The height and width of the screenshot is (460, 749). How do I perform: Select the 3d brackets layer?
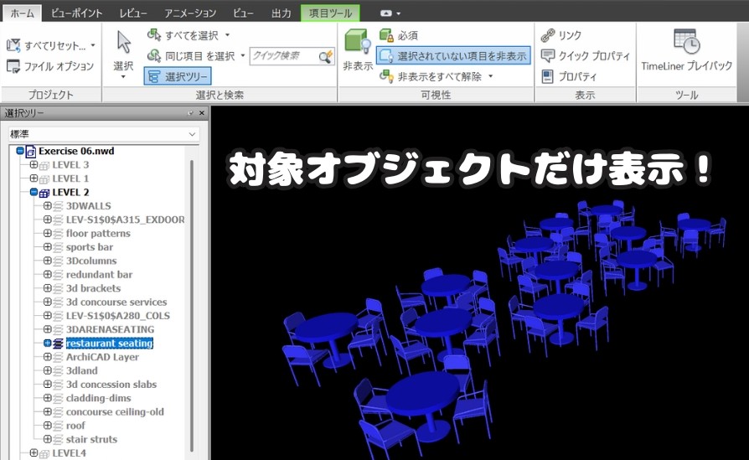click(93, 288)
